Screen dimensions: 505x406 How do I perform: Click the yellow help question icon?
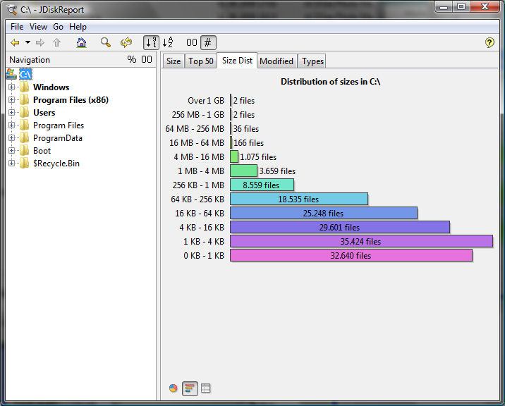[x=489, y=42]
